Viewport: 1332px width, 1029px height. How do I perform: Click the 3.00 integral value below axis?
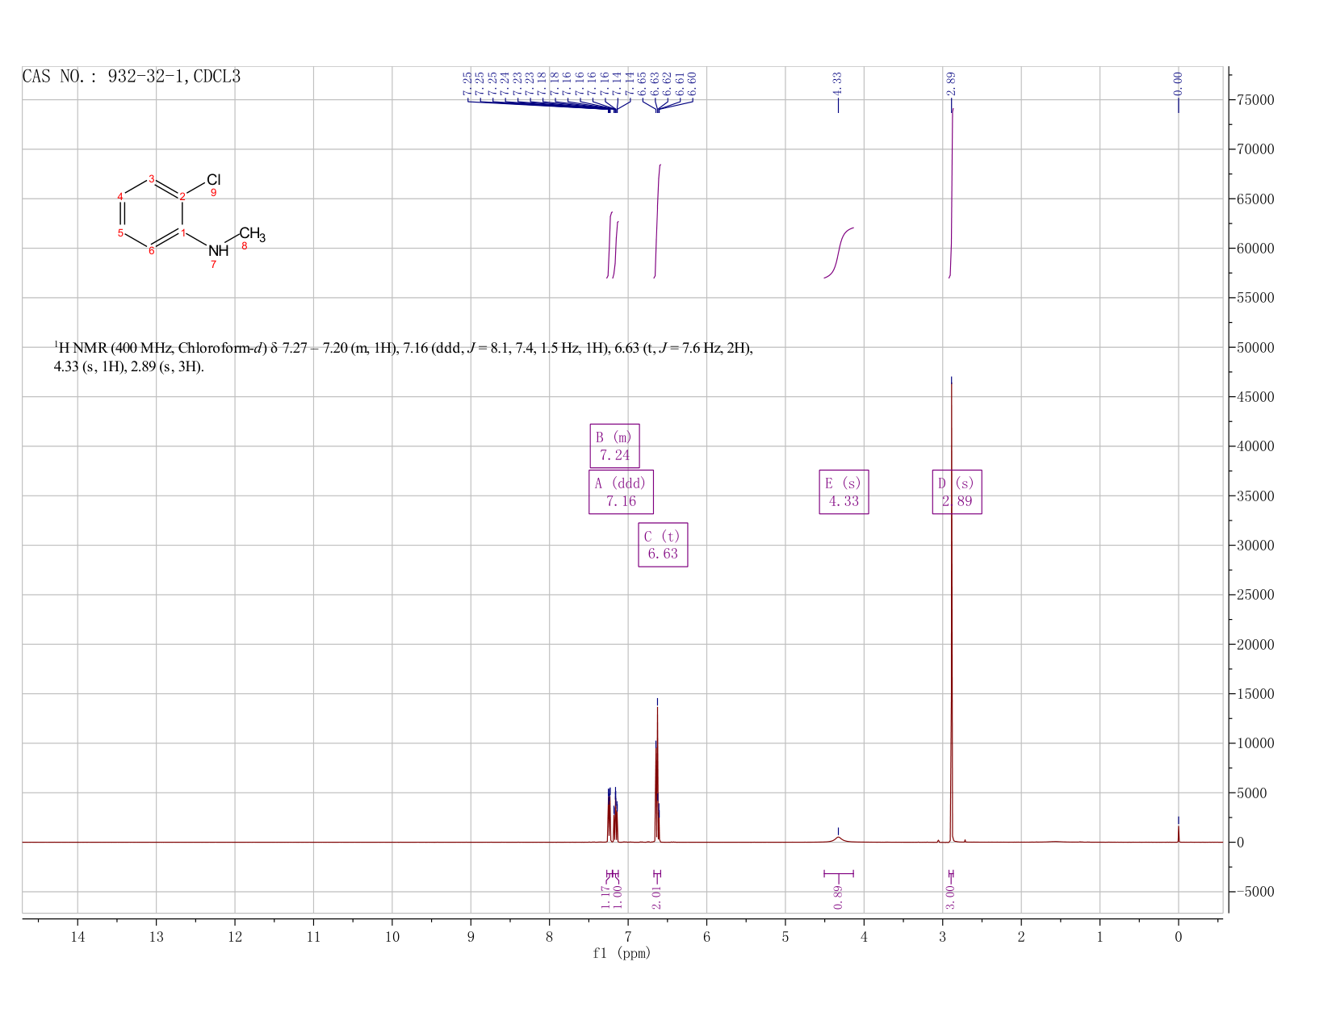[950, 897]
